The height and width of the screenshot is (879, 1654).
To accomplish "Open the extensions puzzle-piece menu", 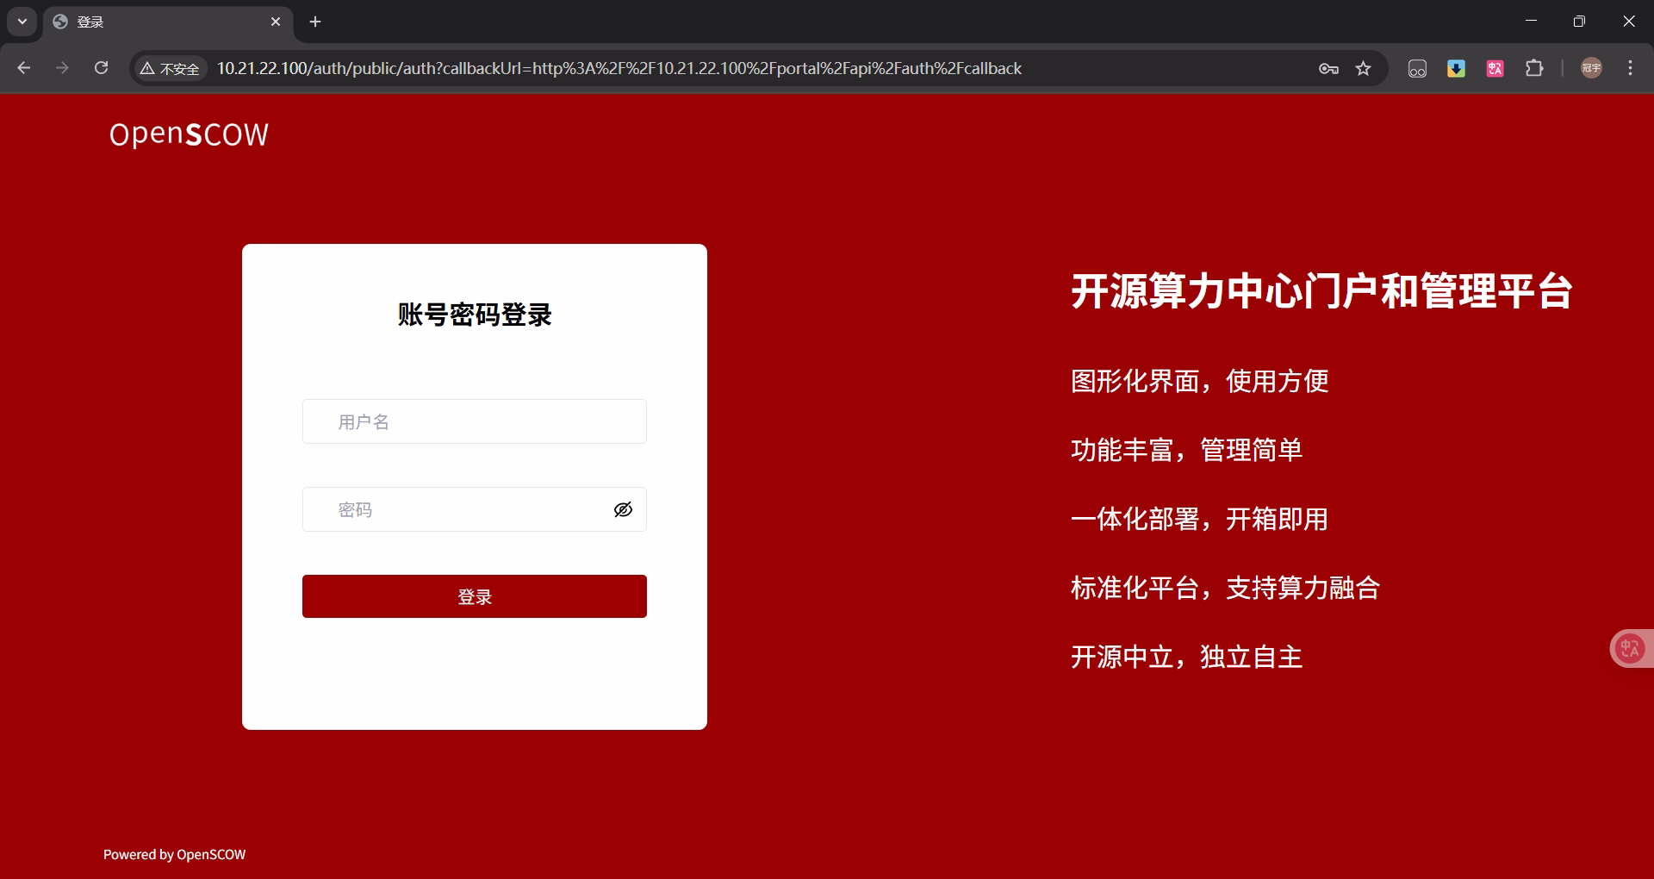I will (x=1536, y=68).
